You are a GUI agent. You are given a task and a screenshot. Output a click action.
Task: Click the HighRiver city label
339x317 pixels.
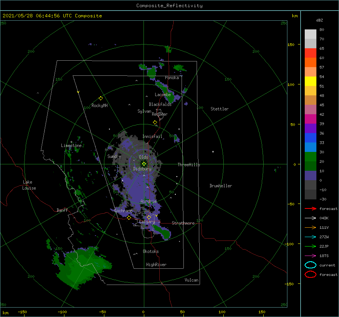(156, 265)
